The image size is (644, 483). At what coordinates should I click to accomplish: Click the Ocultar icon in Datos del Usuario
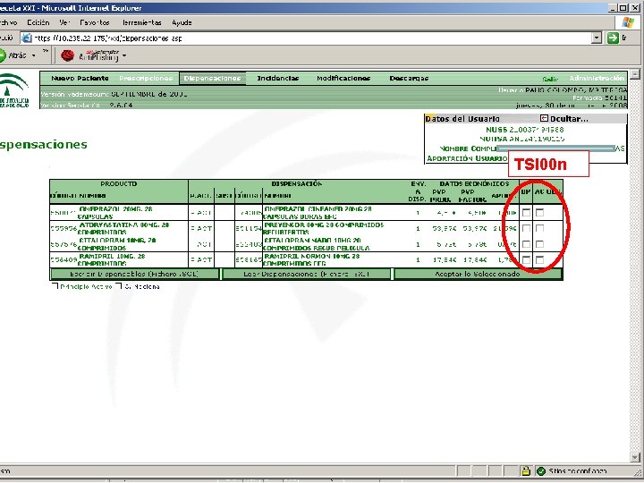tap(544, 118)
